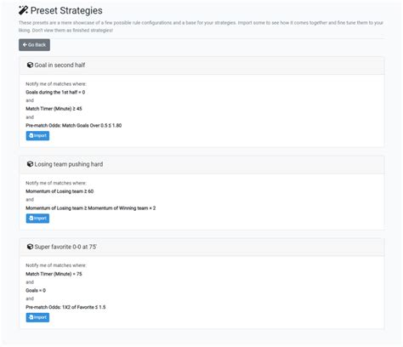403x347 pixels.
Task: Import the Goal in second half preset
Action: [x=37, y=136]
